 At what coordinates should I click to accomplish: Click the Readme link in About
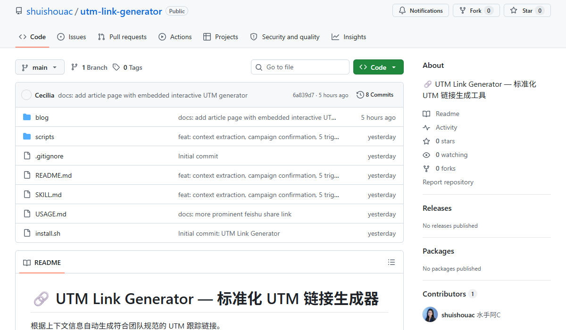pyautogui.click(x=447, y=114)
